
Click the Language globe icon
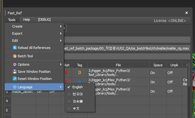point(15,87)
